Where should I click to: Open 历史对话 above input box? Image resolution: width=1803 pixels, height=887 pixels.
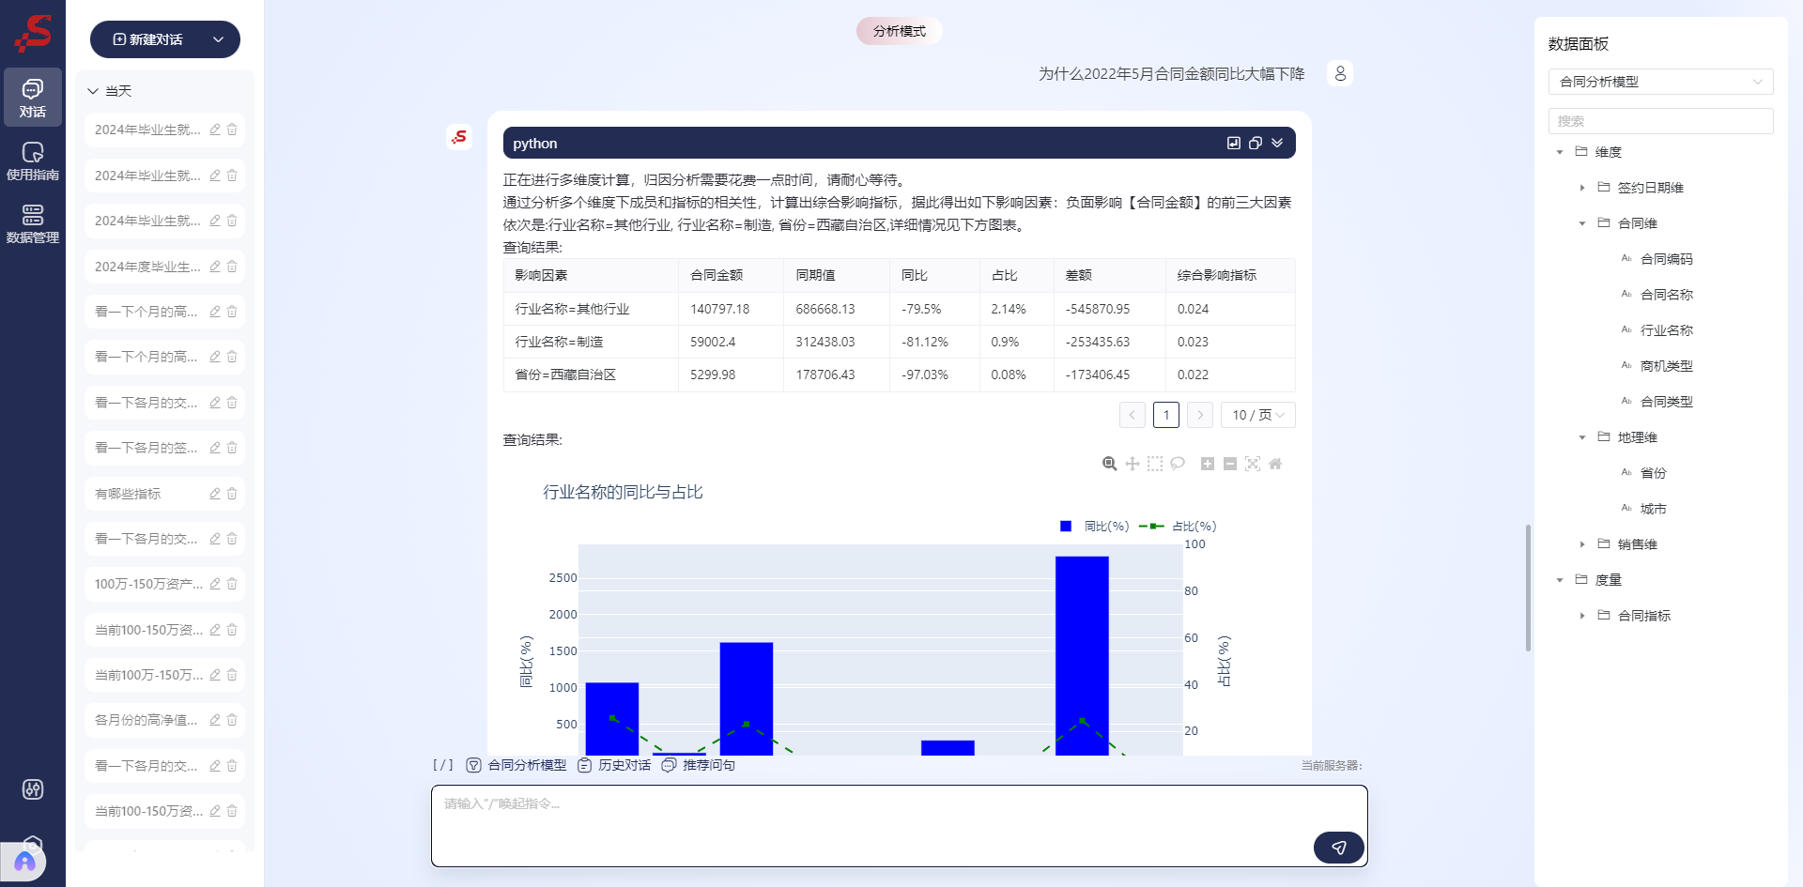tap(614, 765)
